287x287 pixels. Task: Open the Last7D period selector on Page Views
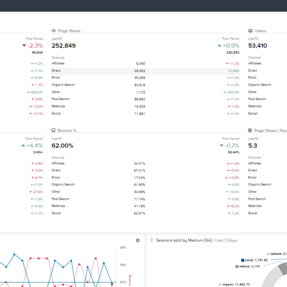[x=57, y=39]
